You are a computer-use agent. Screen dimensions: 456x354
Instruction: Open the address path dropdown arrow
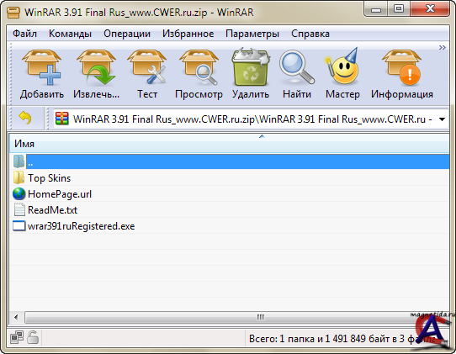pos(442,119)
